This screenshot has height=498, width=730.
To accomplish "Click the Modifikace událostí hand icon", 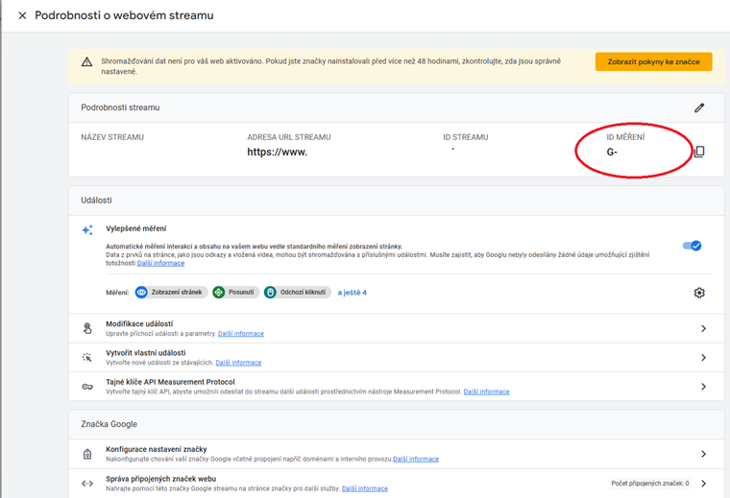I will pos(87,328).
